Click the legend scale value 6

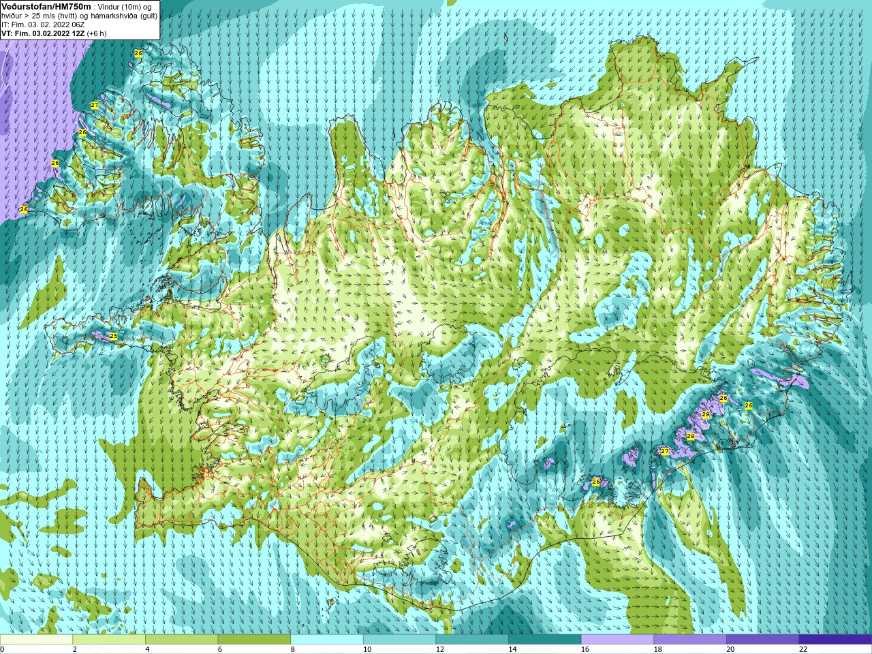[x=220, y=649]
